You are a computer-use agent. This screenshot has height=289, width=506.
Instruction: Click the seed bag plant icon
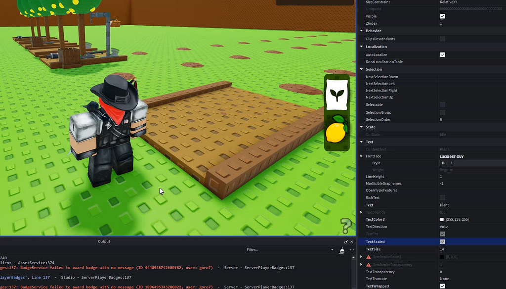click(337, 95)
